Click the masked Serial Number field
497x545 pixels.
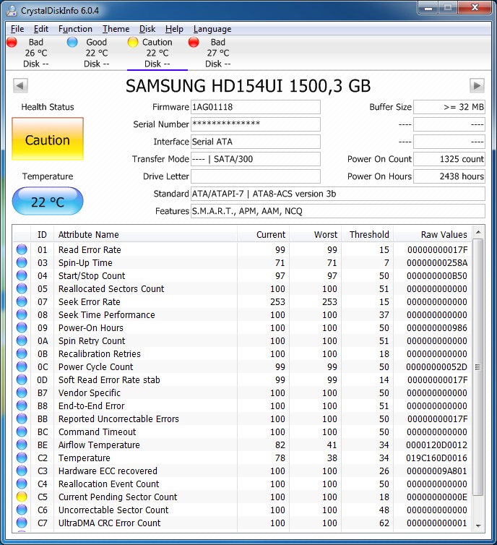point(256,124)
